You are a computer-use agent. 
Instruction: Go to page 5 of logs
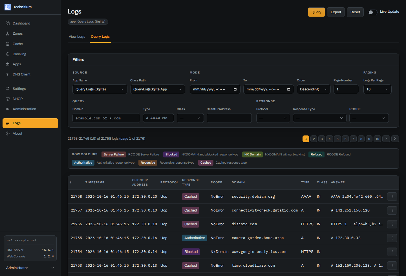337,139
